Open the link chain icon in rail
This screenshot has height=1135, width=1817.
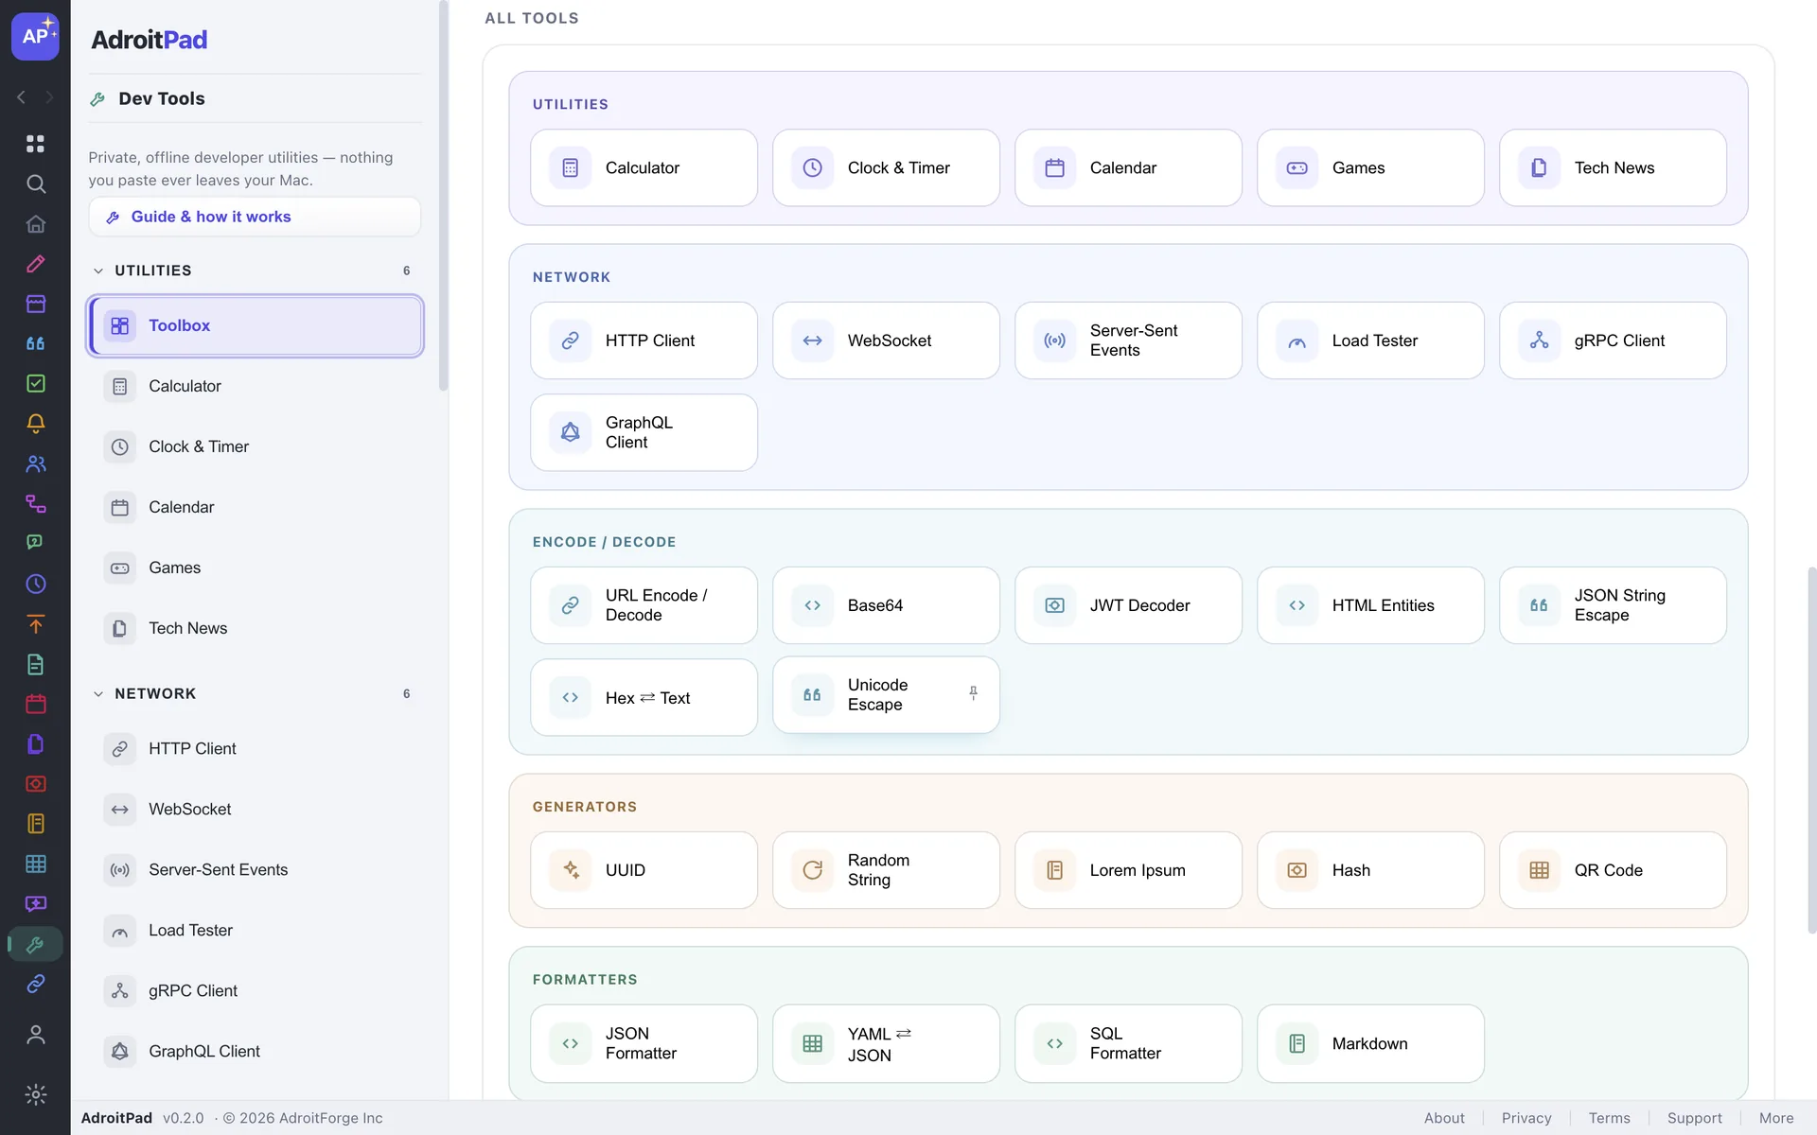tap(36, 984)
